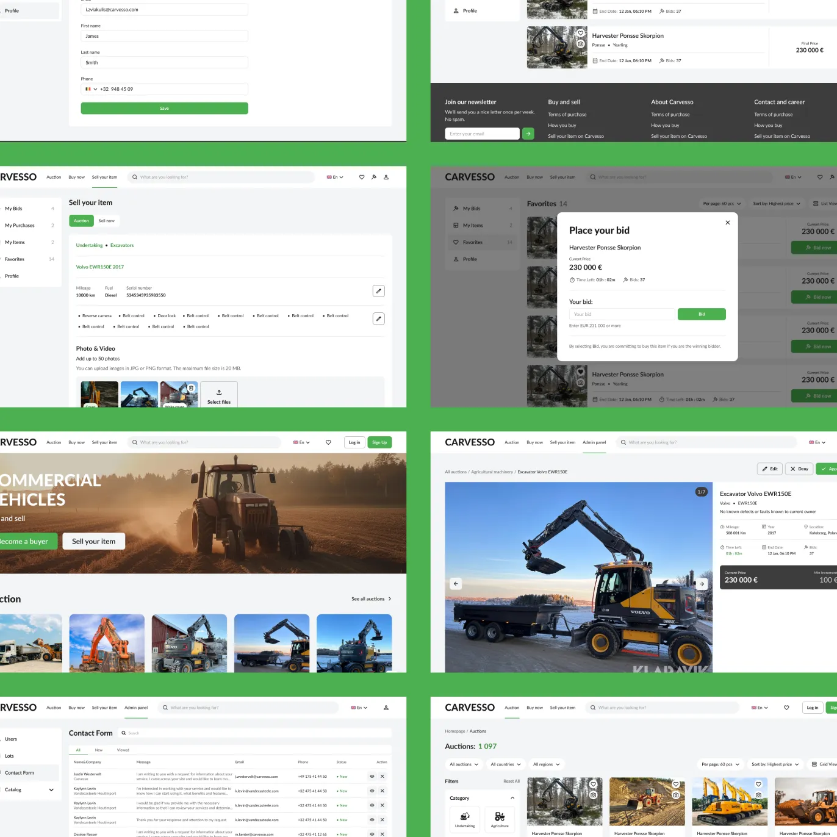Open favorites heart in Sell your item header
This screenshot has height=837, width=837.
[x=362, y=177]
